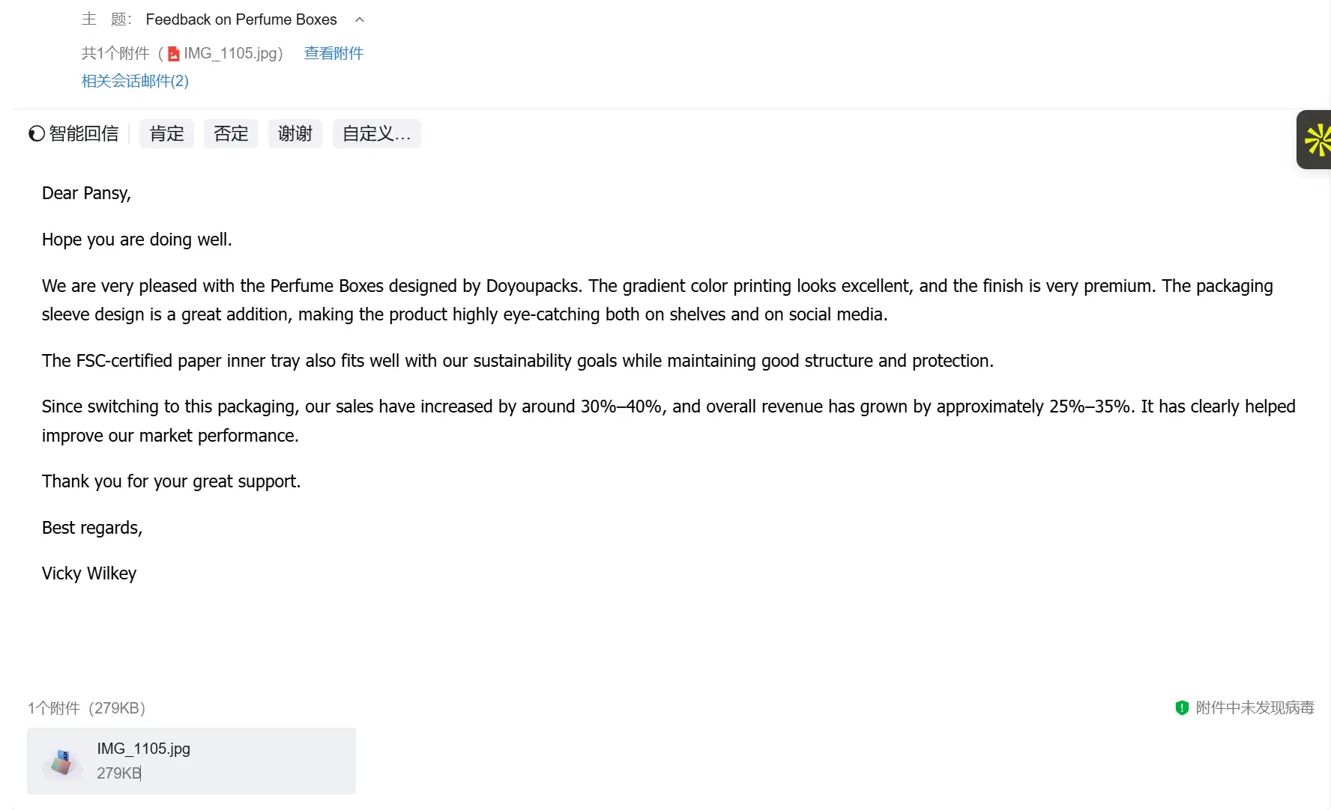Click the 智能回信 smart reply icon
The height and width of the screenshot is (810, 1331).
tap(37, 133)
